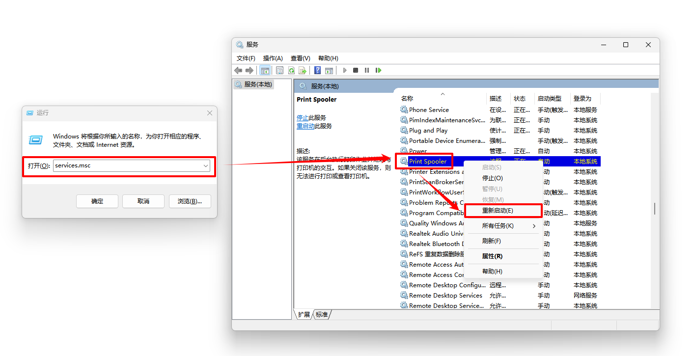This screenshot has height=356, width=694.
Task: Click the Start Service play icon
Action: click(345, 70)
